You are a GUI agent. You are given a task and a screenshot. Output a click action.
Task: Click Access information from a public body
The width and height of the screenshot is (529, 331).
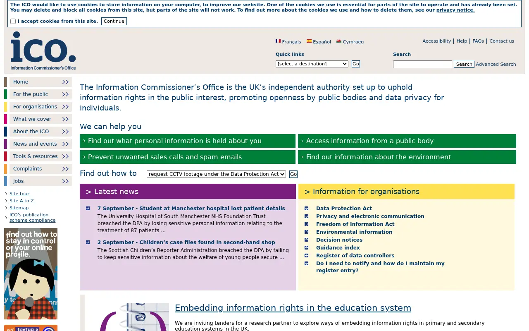pos(407,141)
